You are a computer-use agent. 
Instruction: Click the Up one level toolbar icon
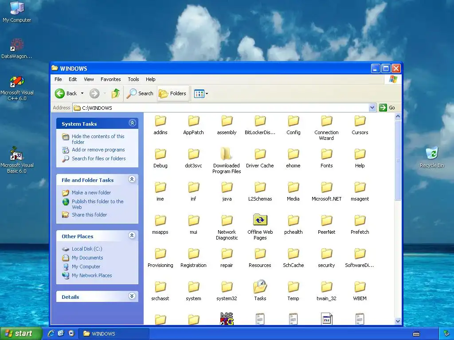[x=116, y=93]
